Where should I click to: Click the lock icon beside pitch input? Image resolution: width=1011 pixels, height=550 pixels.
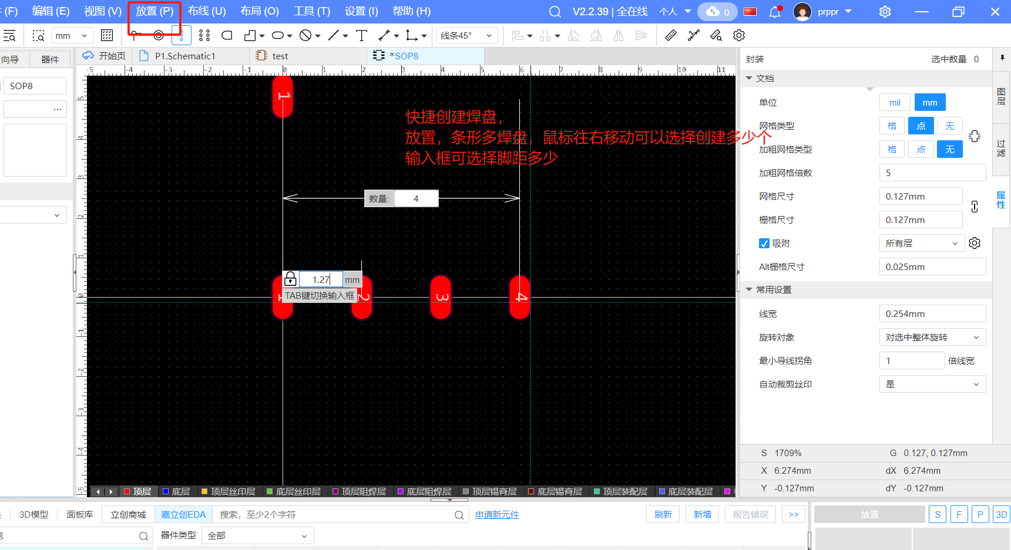(x=290, y=279)
